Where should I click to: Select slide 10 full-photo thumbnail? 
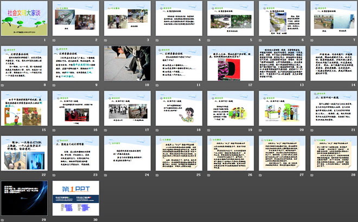click(x=127, y=63)
